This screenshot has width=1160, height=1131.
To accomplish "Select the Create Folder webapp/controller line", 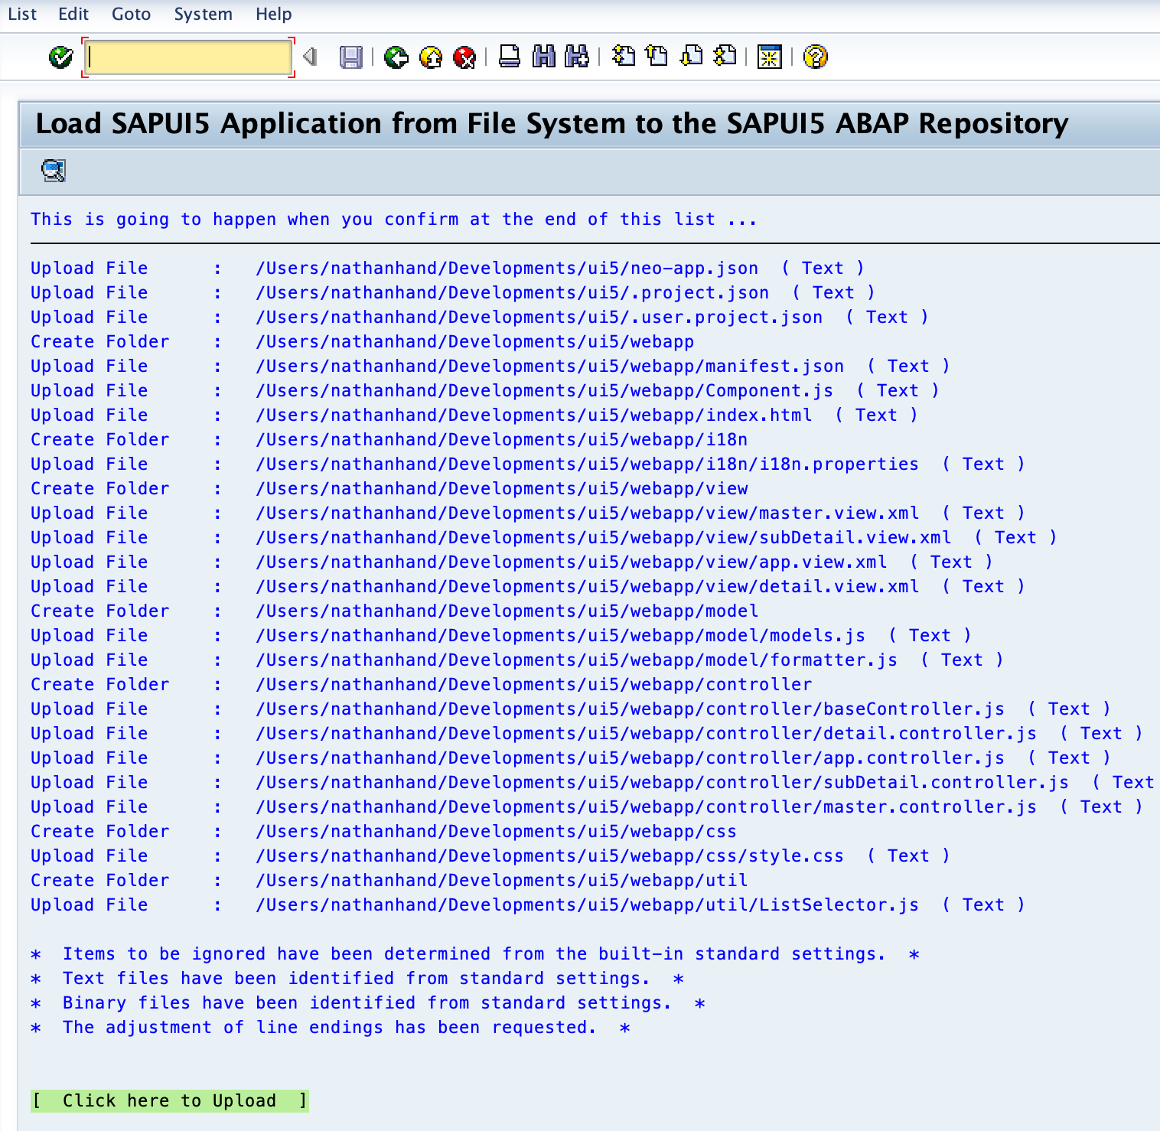I will click(422, 684).
